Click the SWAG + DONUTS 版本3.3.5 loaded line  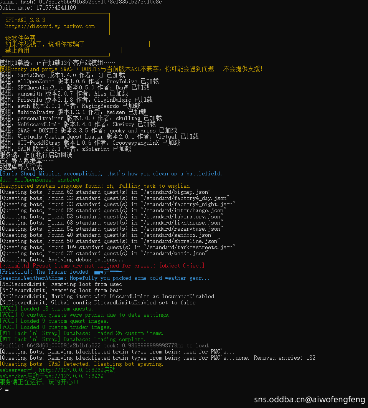[x=88, y=130]
